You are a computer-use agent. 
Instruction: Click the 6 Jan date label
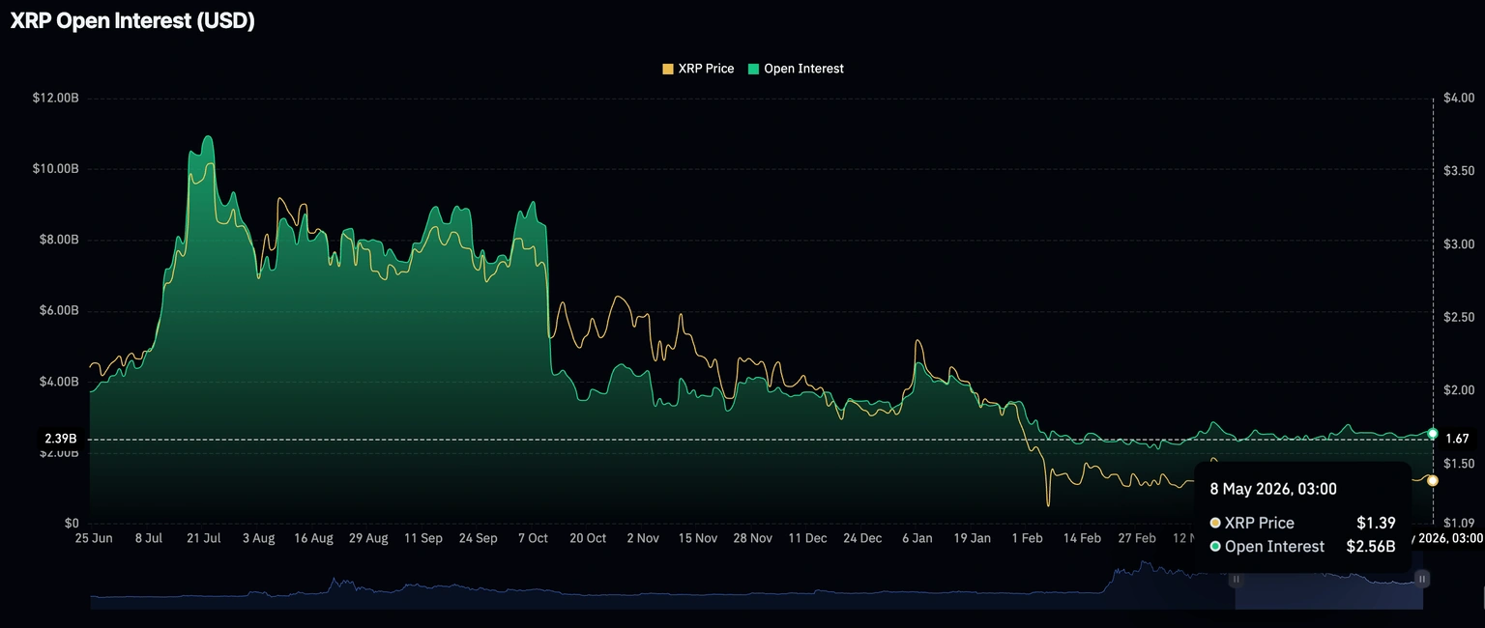click(917, 538)
